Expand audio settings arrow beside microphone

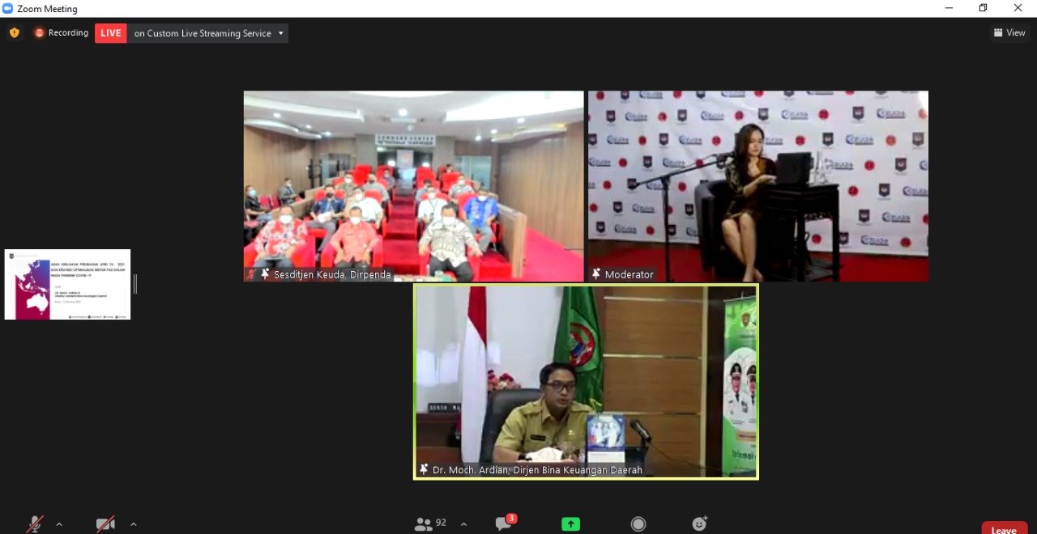59,524
